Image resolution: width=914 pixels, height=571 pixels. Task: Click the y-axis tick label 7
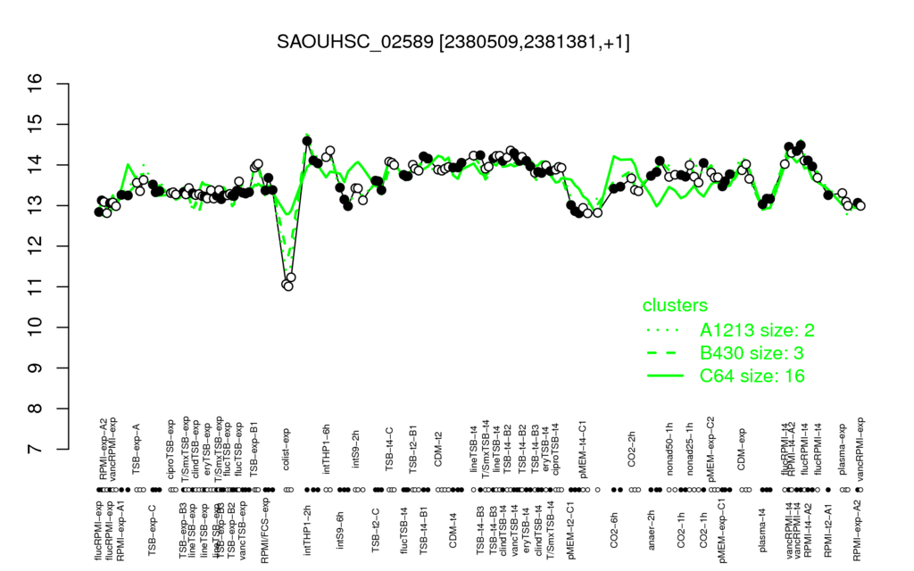click(x=36, y=450)
